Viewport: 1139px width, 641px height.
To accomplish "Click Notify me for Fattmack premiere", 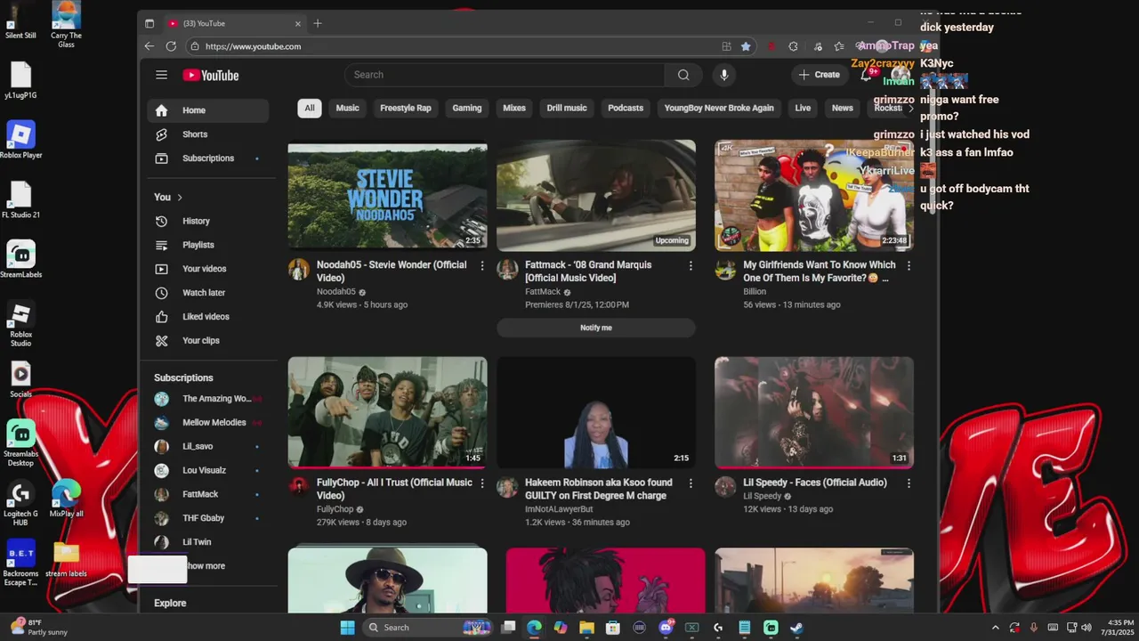I will point(596,328).
